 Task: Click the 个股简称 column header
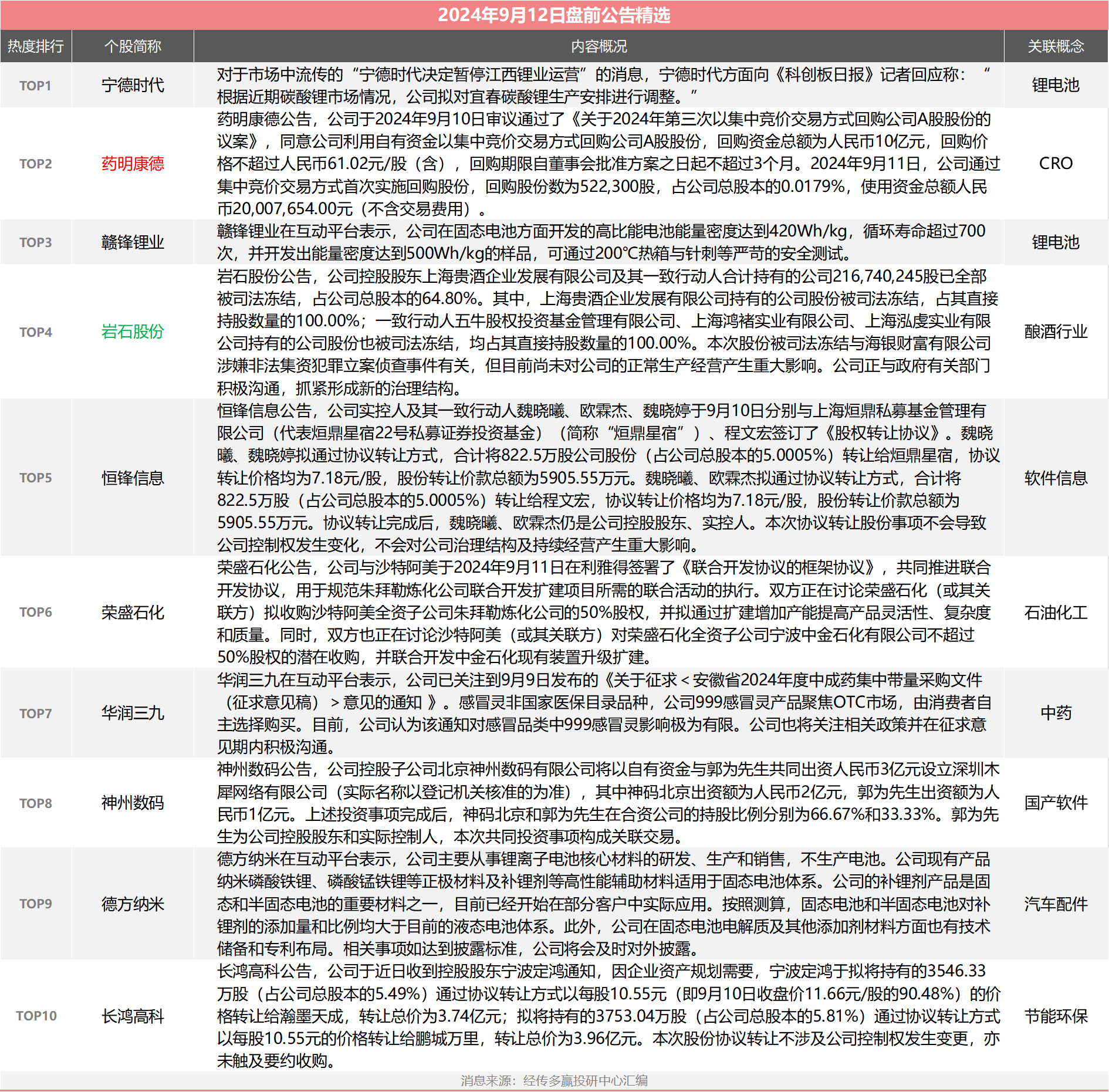(133, 46)
